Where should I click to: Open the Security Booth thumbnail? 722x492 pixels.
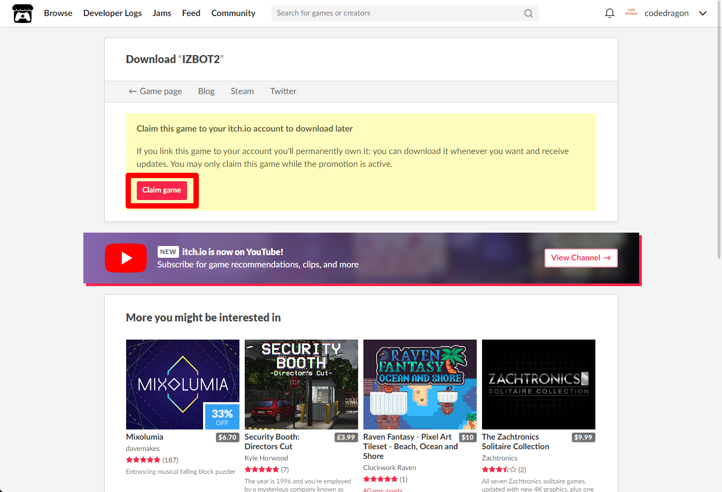coord(301,385)
